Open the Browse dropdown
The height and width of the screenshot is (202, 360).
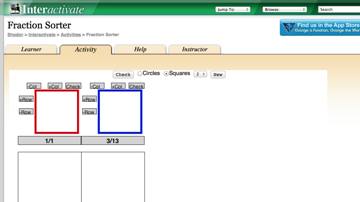tap(284, 9)
